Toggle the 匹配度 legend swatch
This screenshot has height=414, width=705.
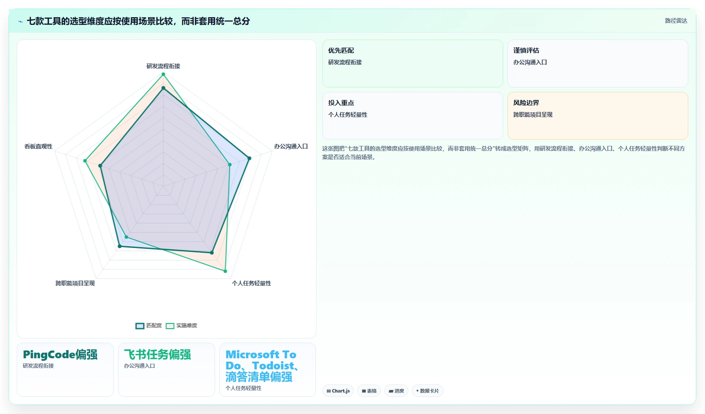click(x=140, y=326)
